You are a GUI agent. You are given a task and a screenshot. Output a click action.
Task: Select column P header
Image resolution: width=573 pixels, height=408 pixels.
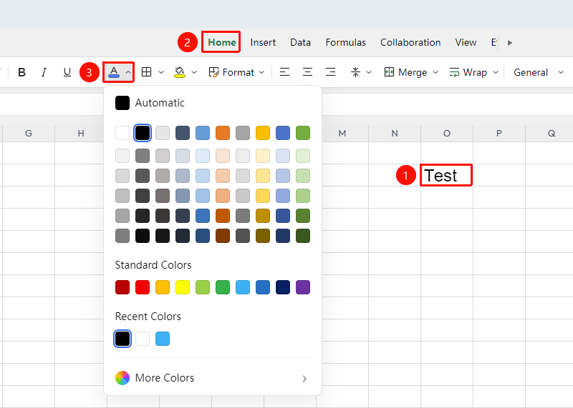(499, 134)
